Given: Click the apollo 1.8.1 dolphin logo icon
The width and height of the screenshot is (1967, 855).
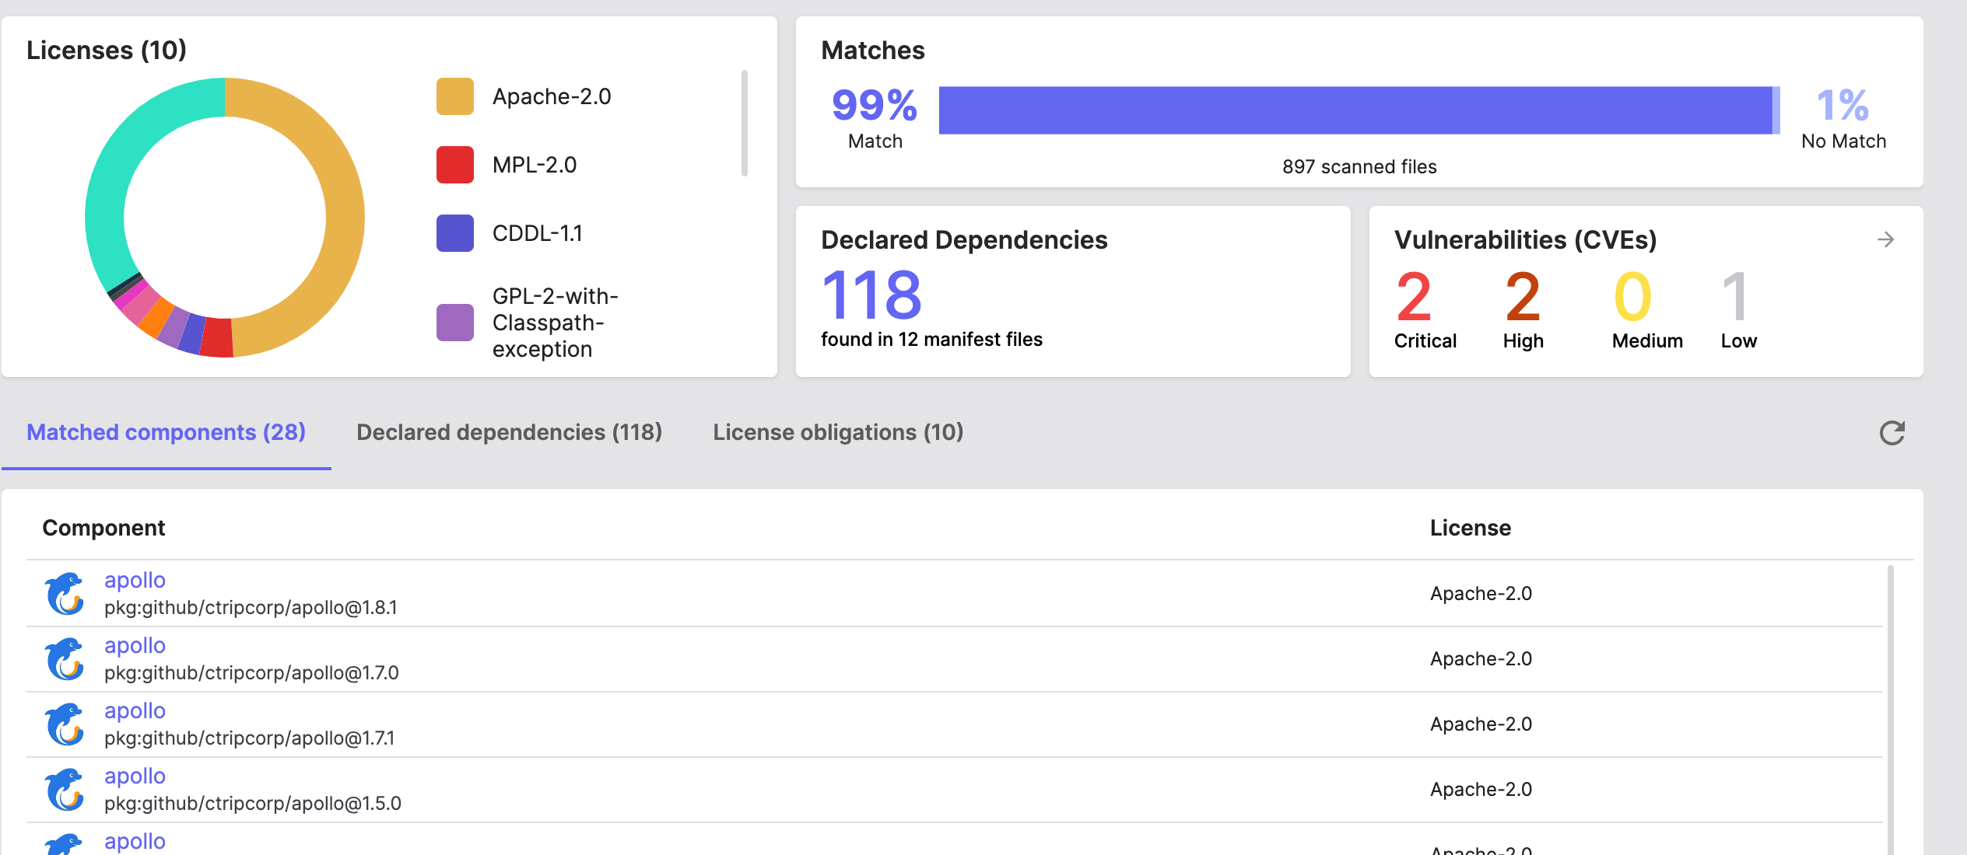Looking at the screenshot, I should (65, 594).
